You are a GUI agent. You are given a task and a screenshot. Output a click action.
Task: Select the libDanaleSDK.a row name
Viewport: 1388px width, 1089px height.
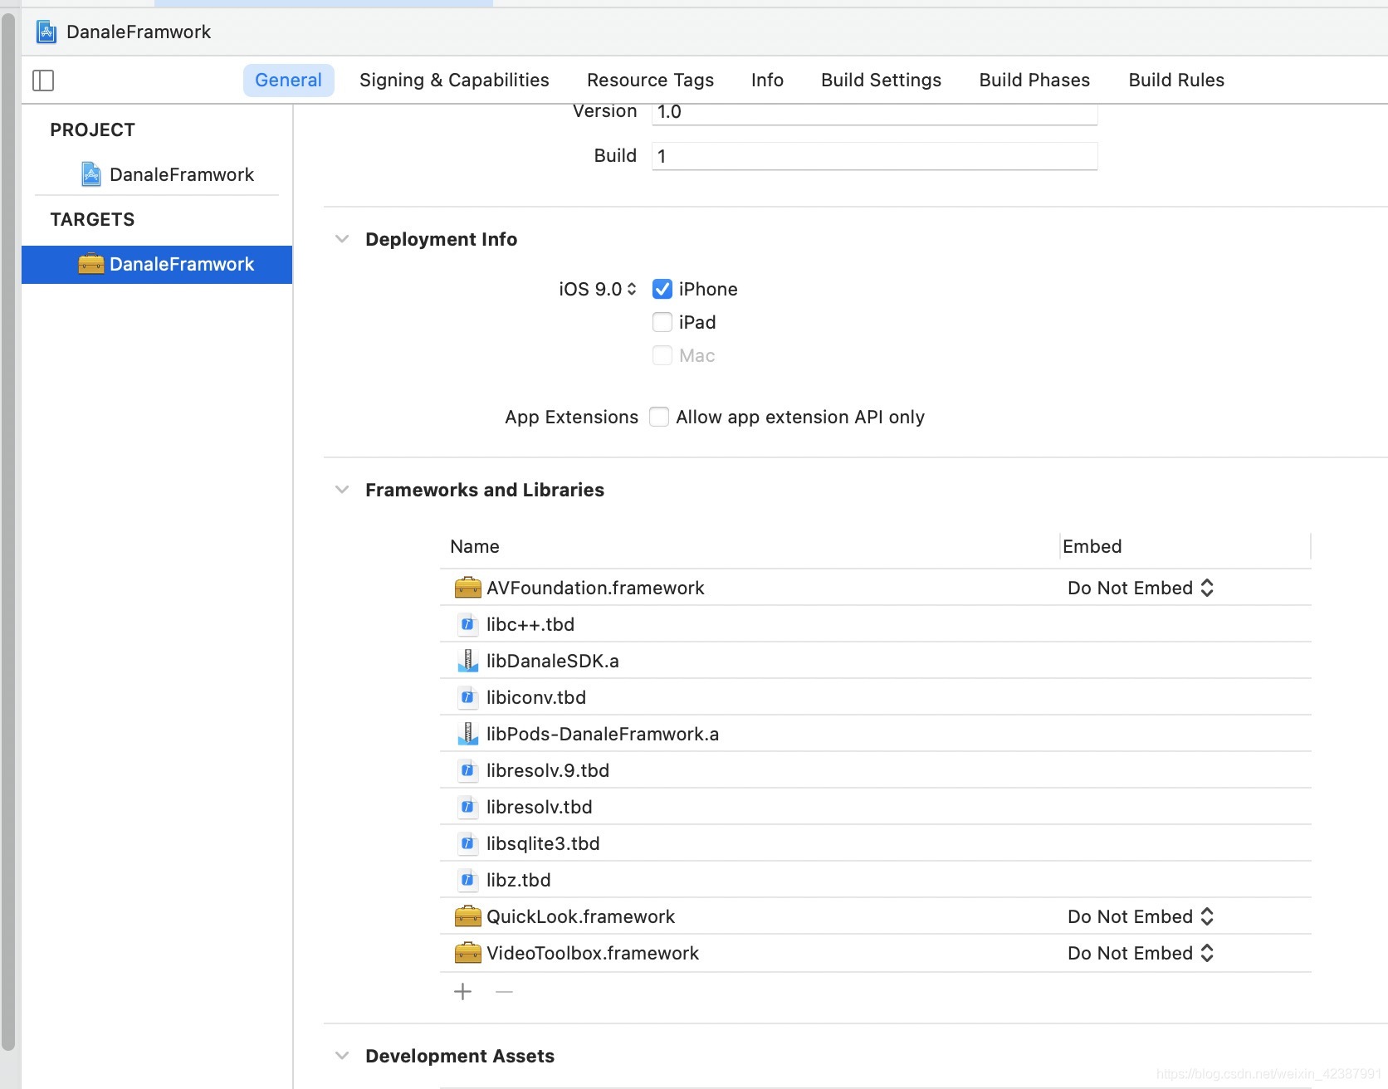coord(553,661)
